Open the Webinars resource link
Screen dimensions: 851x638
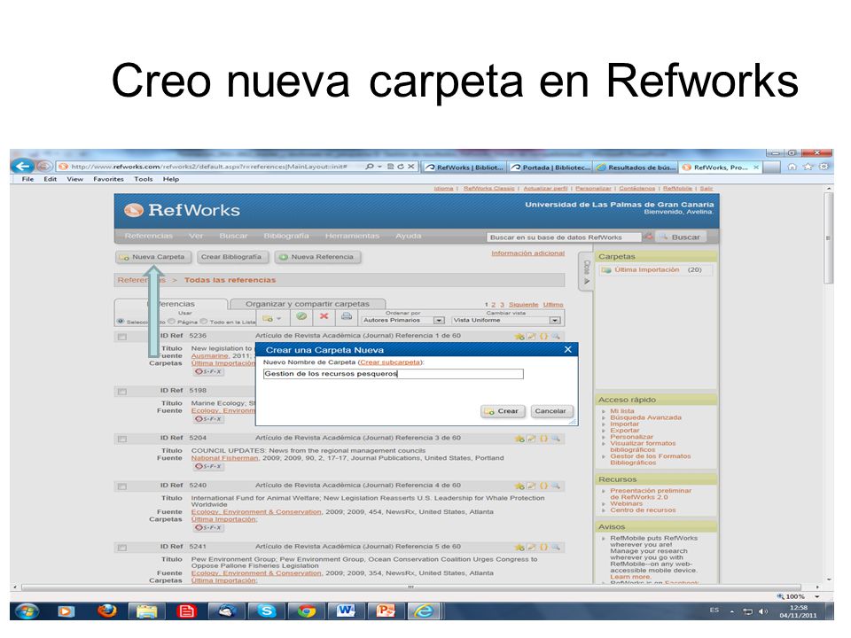(x=626, y=503)
